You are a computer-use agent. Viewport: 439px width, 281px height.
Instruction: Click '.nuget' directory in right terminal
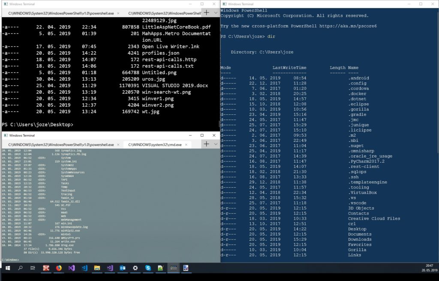(356, 146)
